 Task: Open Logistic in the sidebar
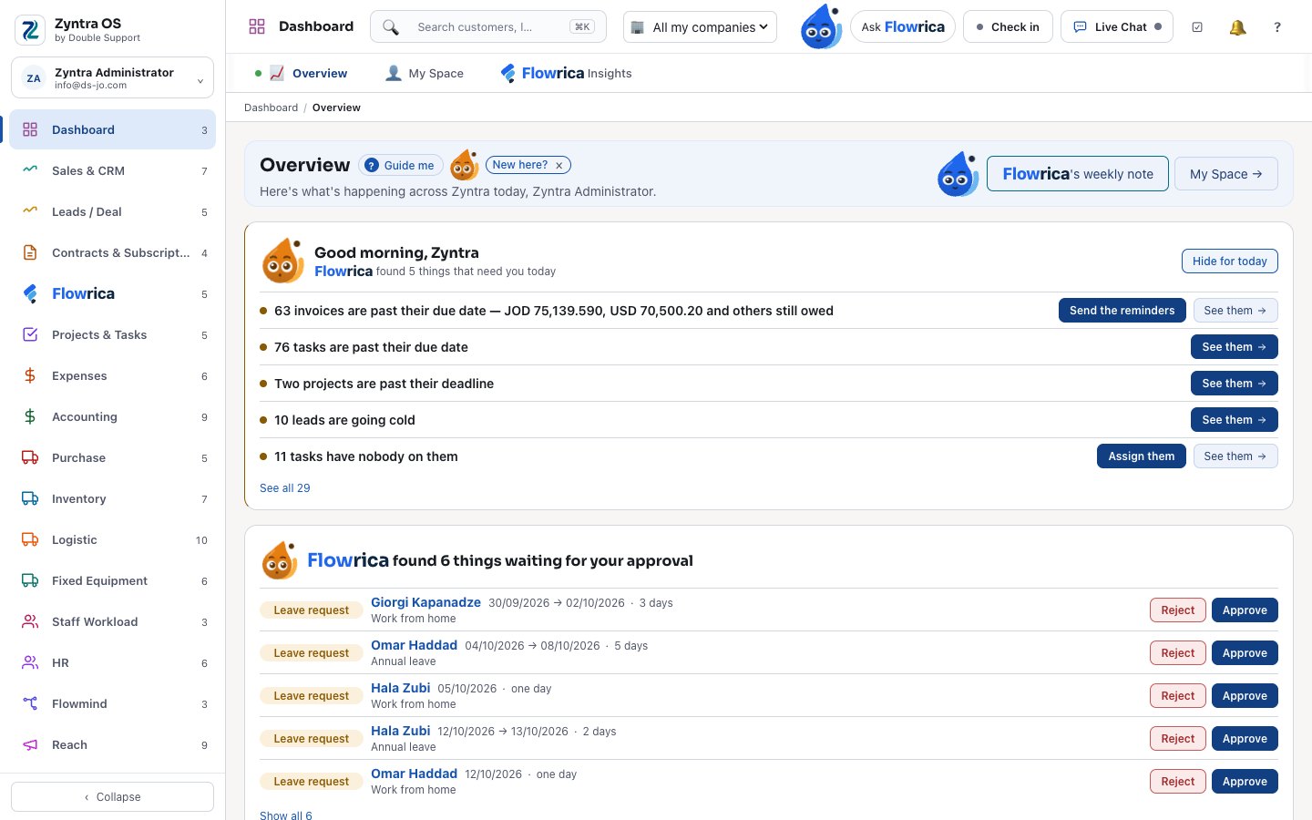coord(113,539)
